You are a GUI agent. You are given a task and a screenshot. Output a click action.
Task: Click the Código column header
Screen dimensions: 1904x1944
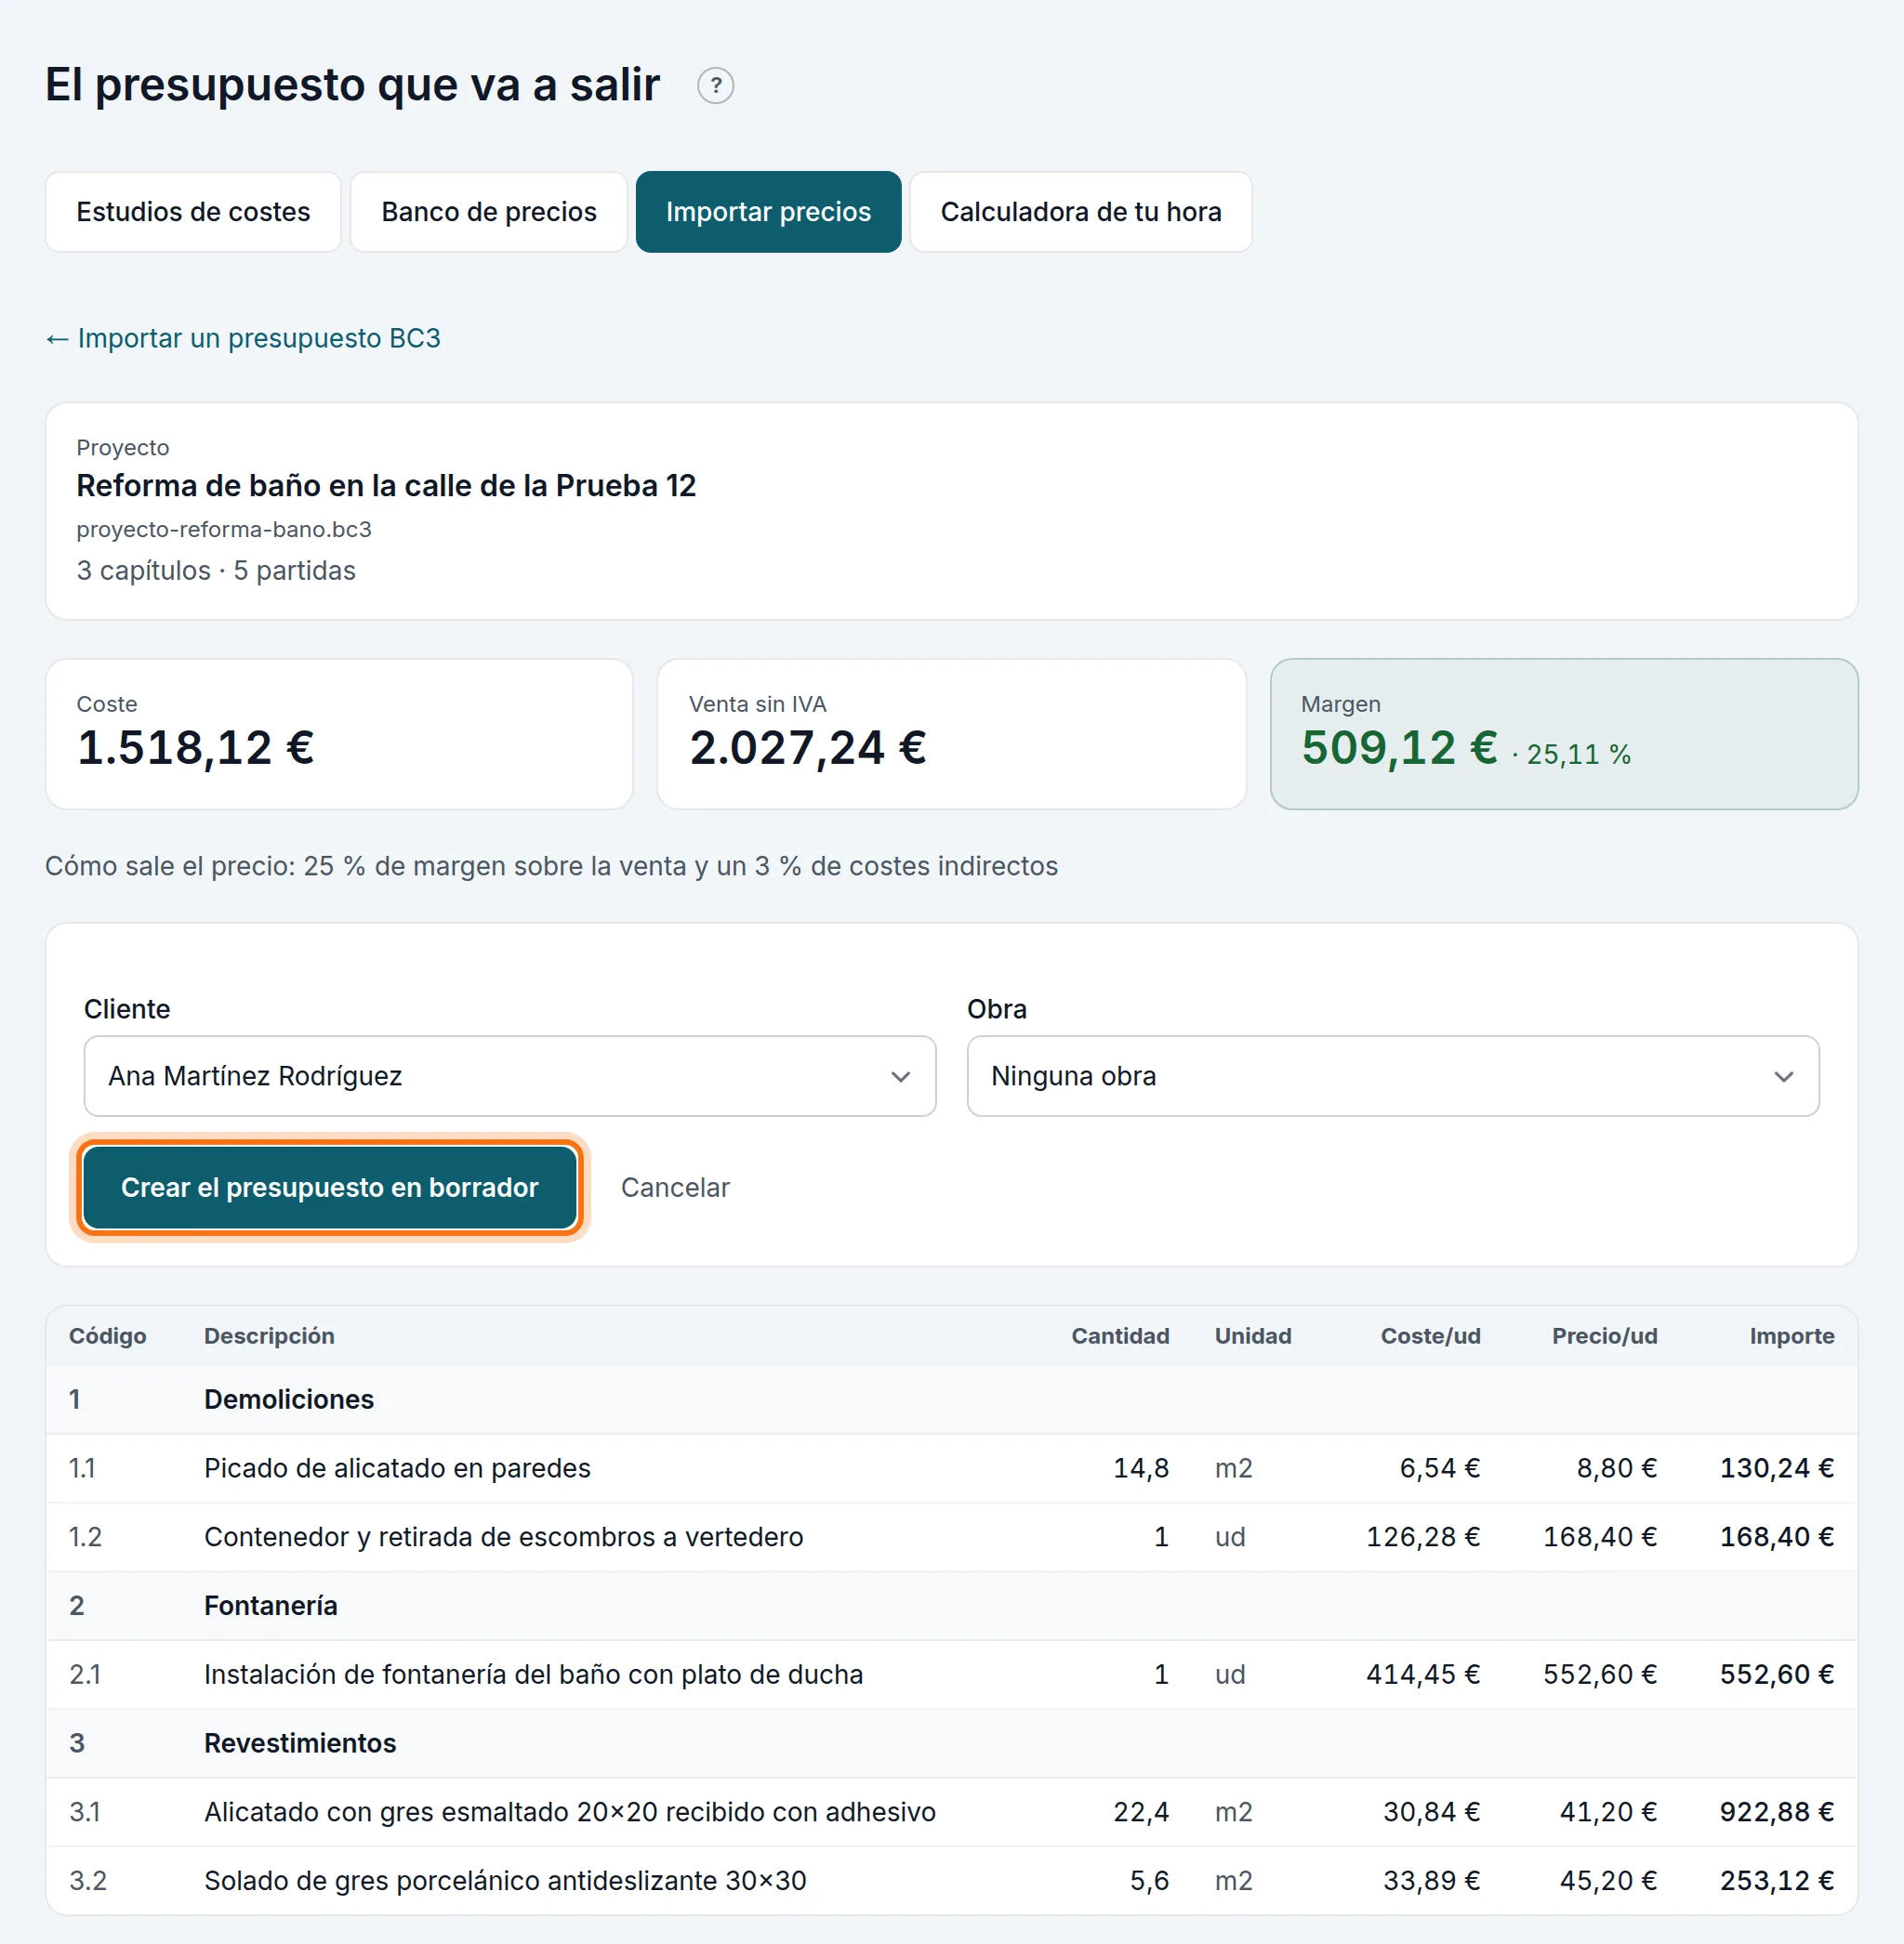pyautogui.click(x=107, y=1336)
